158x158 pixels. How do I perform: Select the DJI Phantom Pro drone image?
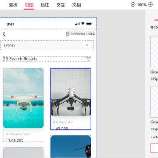[23, 98]
